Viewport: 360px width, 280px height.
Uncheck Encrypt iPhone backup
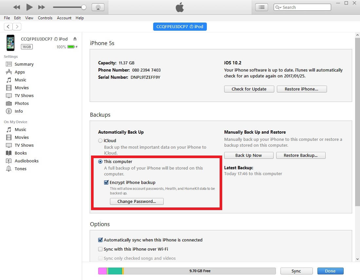tap(106, 183)
